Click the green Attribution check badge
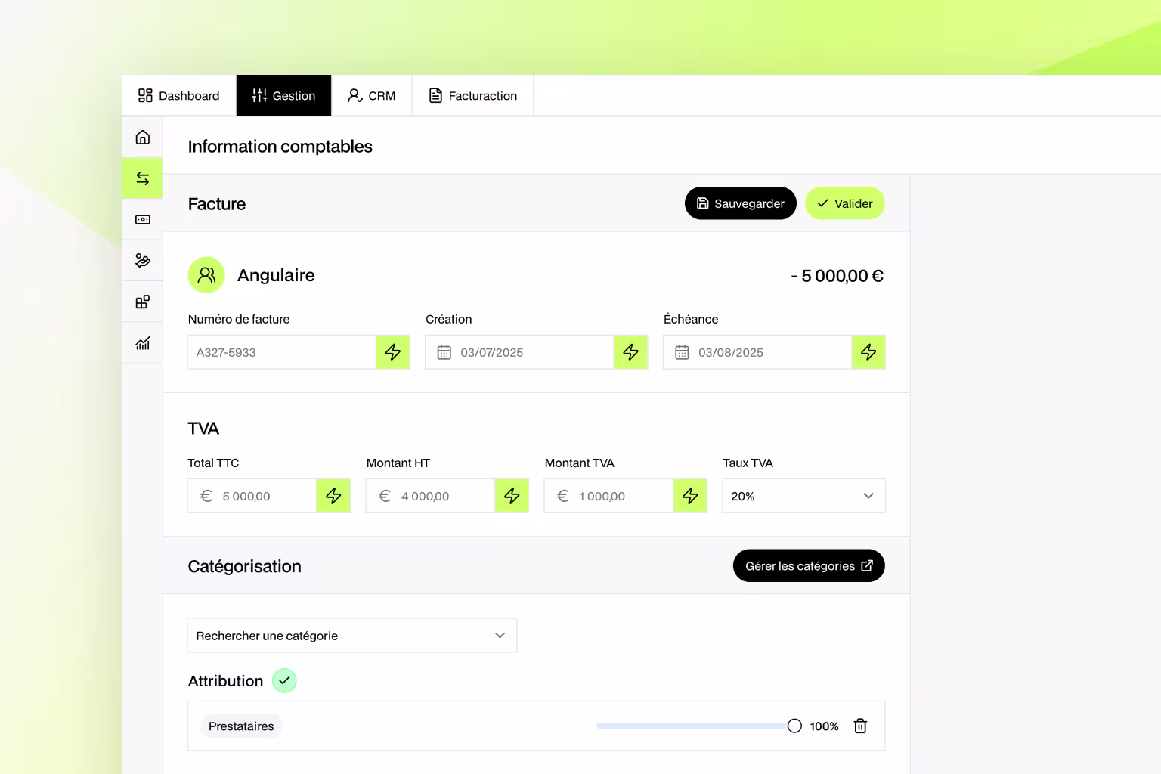The width and height of the screenshot is (1161, 774). [x=284, y=681]
